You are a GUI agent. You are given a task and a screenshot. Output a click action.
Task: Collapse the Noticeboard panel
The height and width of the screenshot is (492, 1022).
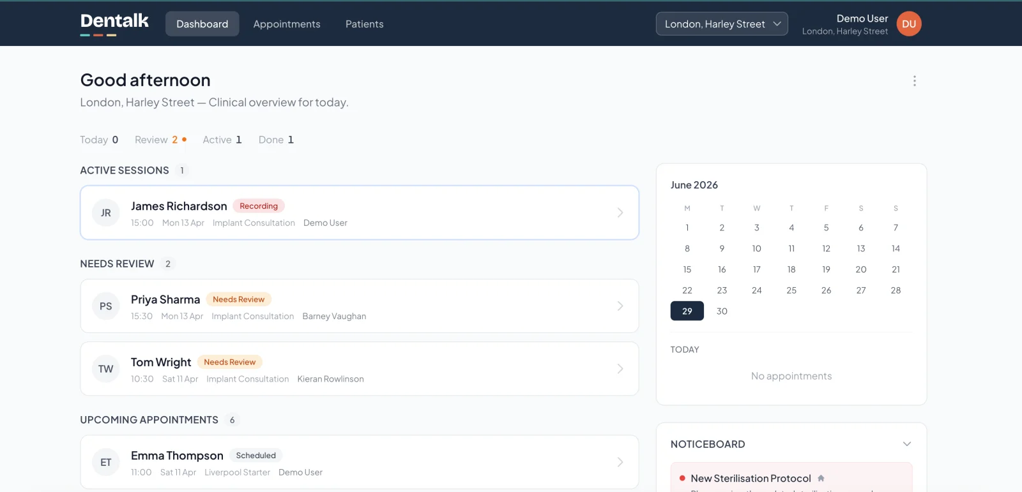click(906, 444)
